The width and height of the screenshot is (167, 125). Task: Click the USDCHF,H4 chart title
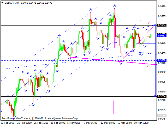[x=9, y=2]
